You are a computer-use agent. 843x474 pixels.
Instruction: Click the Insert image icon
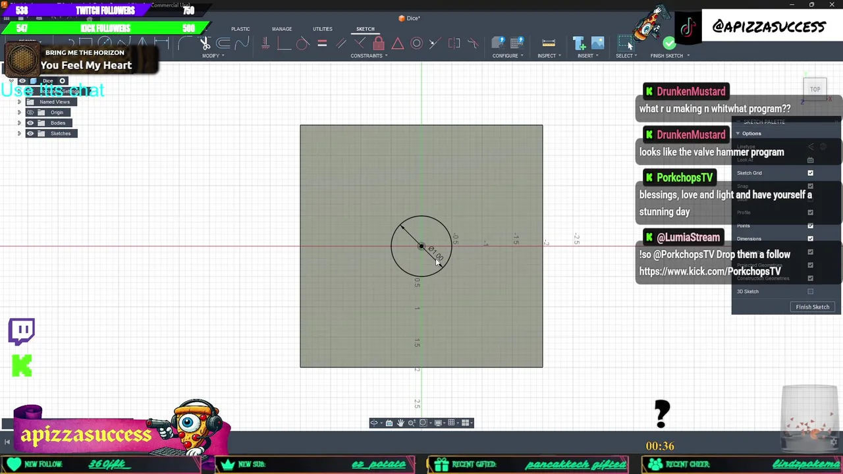pos(597,43)
